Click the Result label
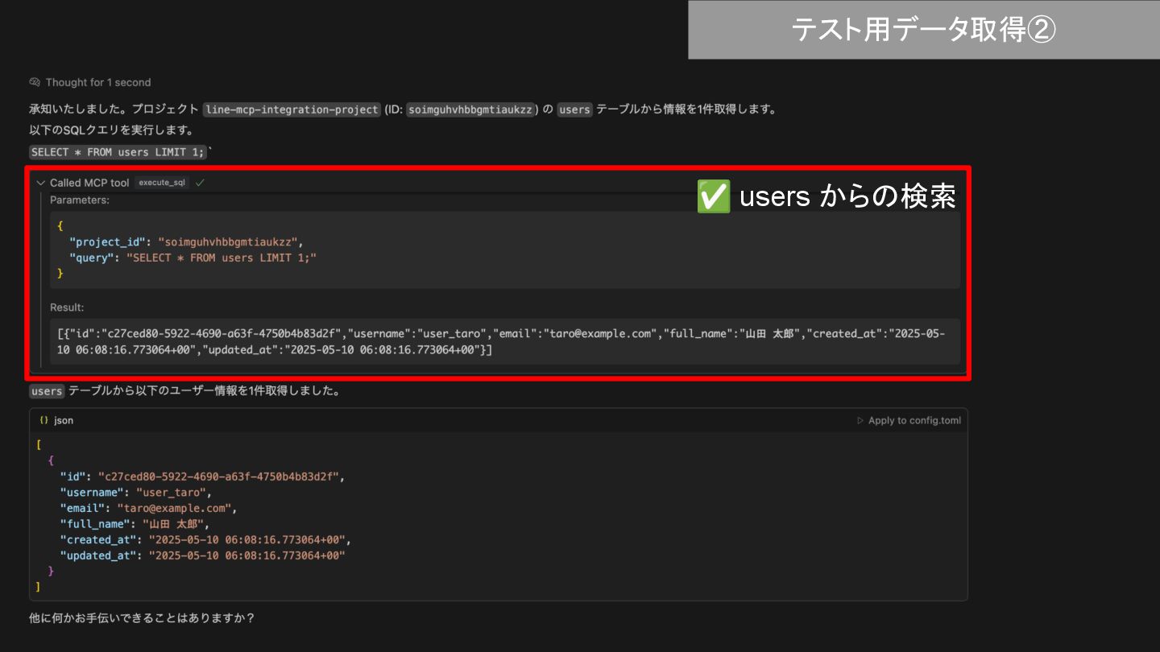 tap(67, 307)
